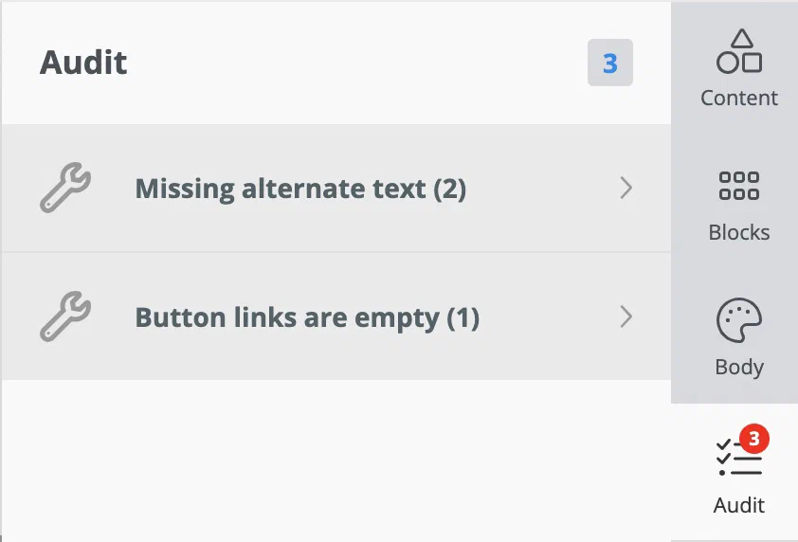Click the Audit panel heading

pos(83,63)
